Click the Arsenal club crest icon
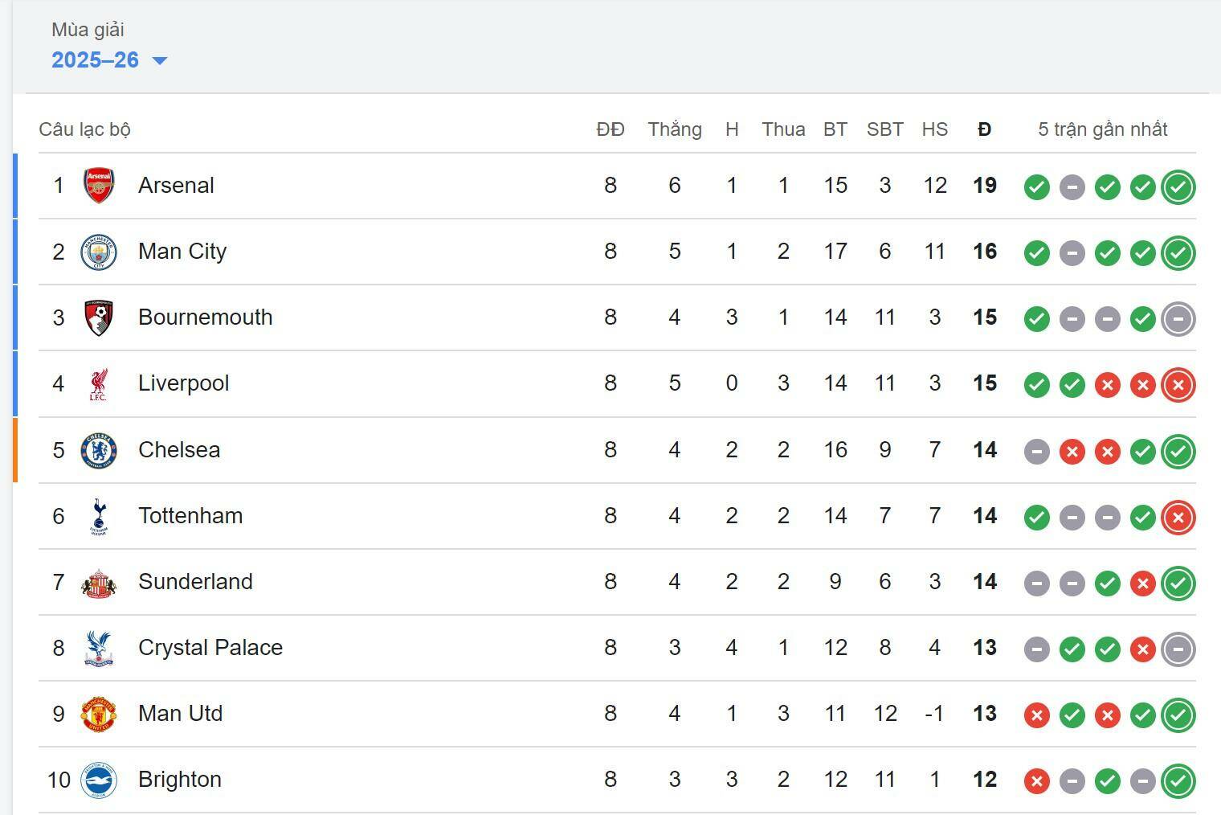 (99, 186)
